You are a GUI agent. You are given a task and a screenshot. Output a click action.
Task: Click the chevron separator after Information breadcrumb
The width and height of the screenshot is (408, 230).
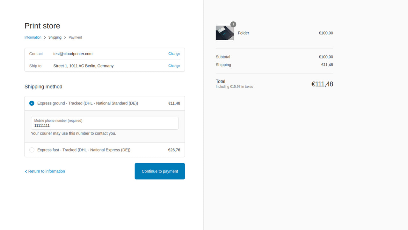(45, 37)
